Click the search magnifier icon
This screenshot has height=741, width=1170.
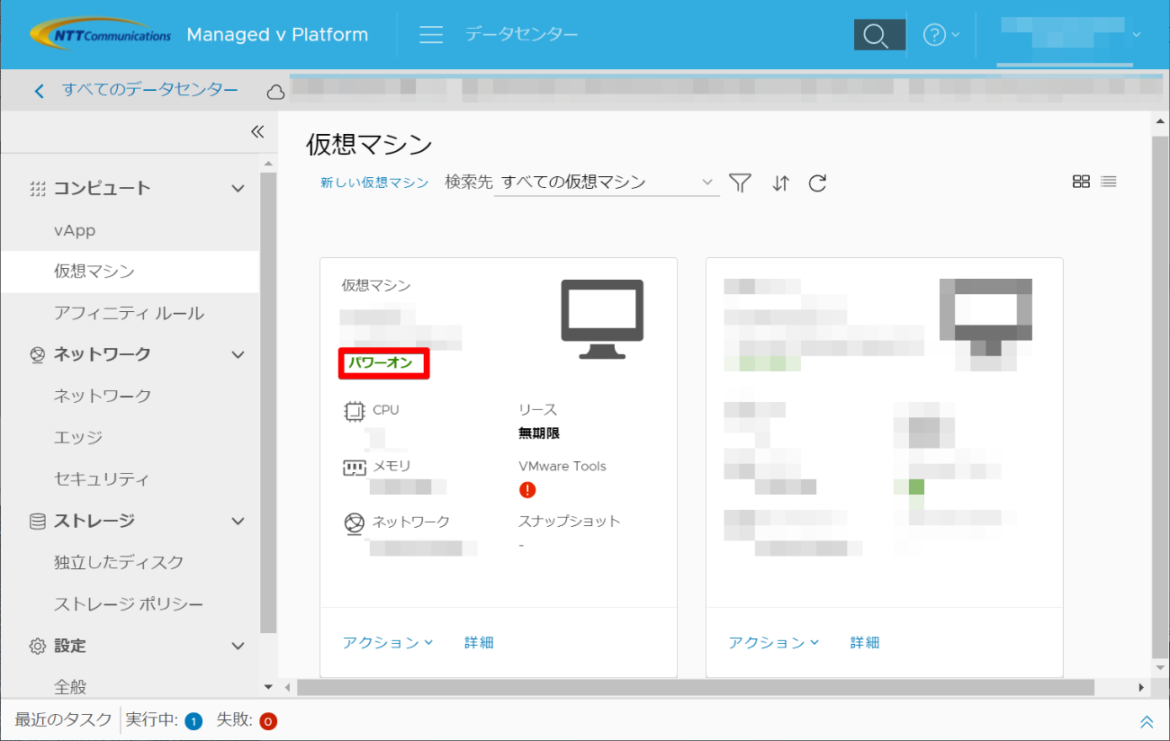(x=878, y=35)
